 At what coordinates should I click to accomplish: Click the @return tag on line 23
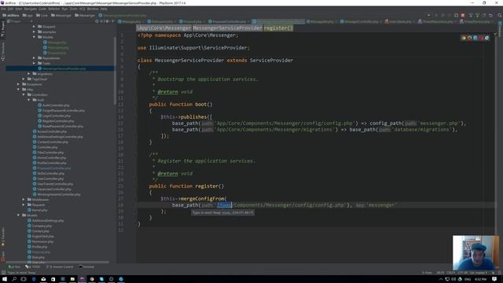click(167, 174)
